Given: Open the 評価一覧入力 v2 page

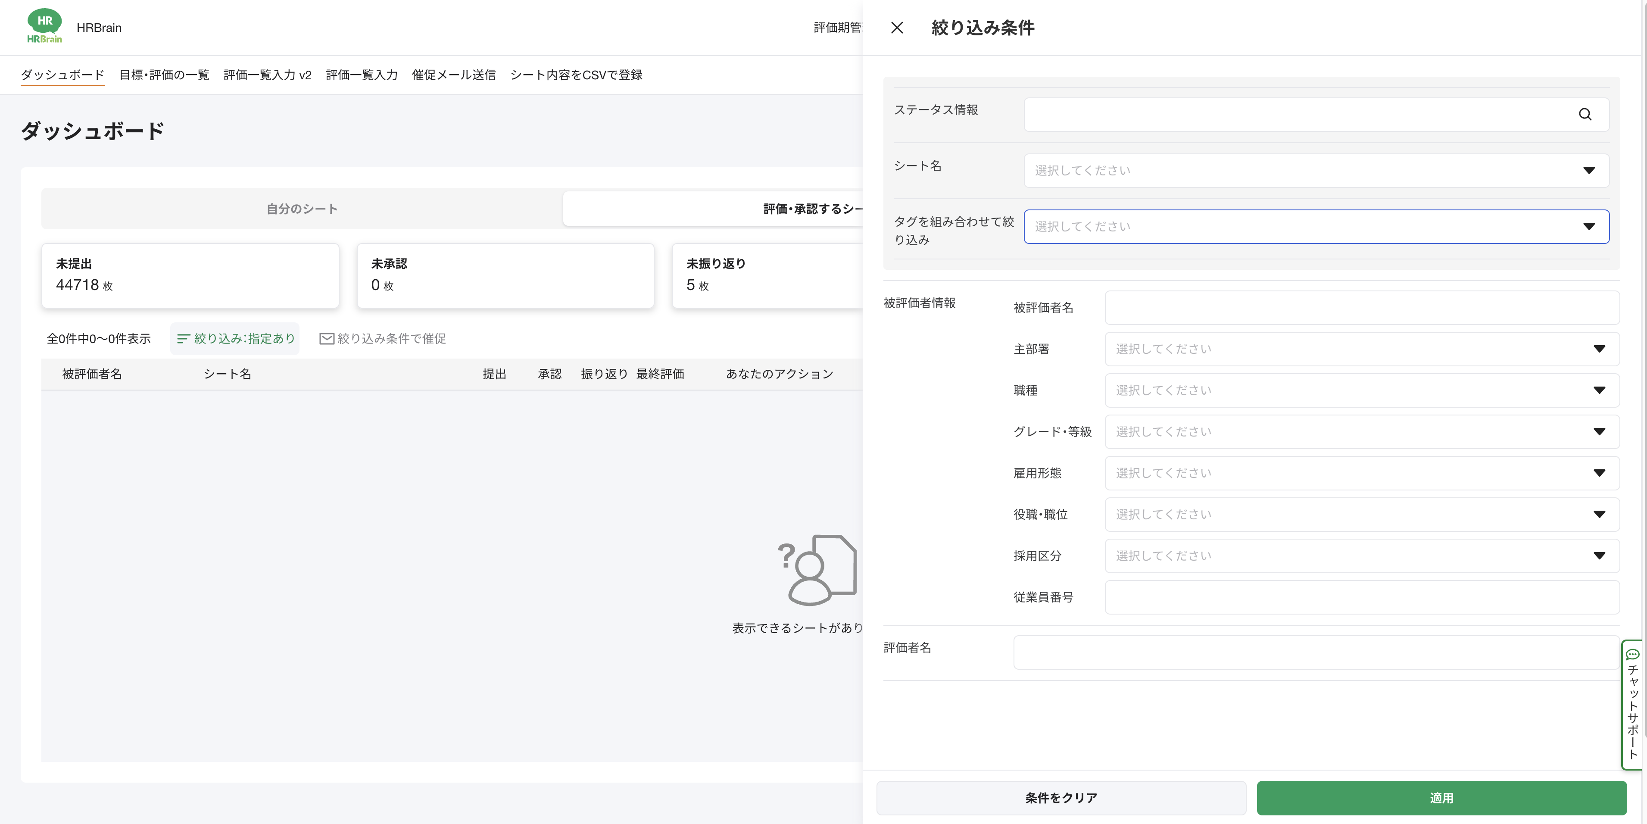Looking at the screenshot, I should point(267,75).
